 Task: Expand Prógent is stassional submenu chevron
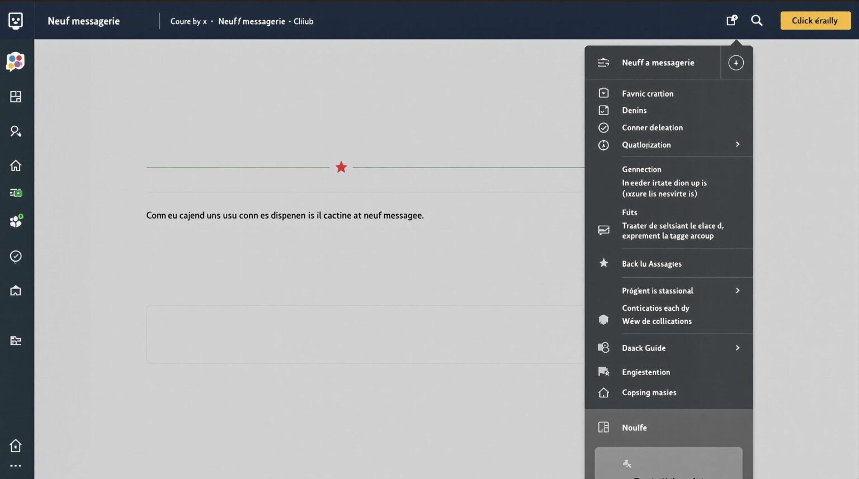click(x=738, y=291)
